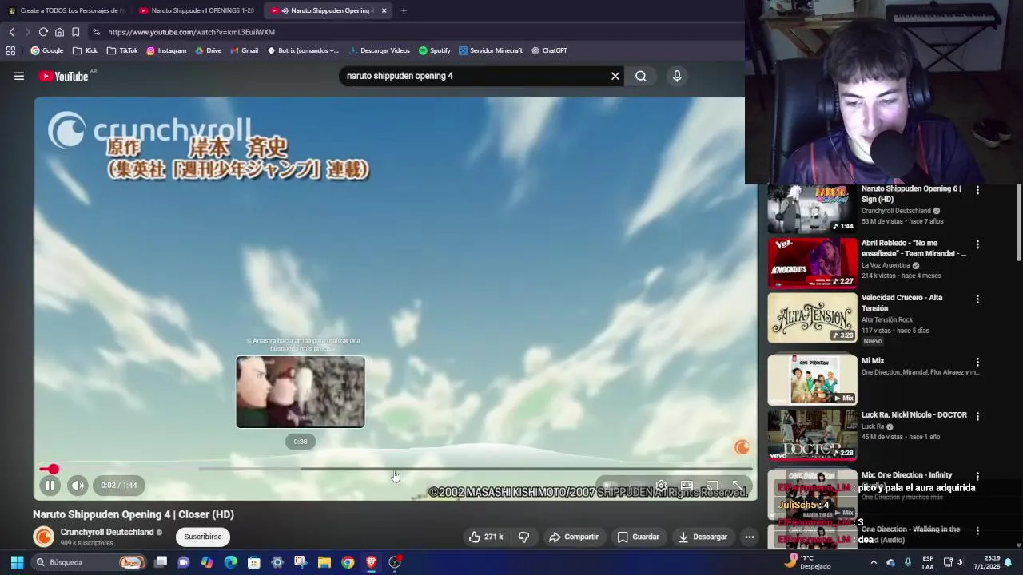Click the Compartir share button

pos(574,537)
